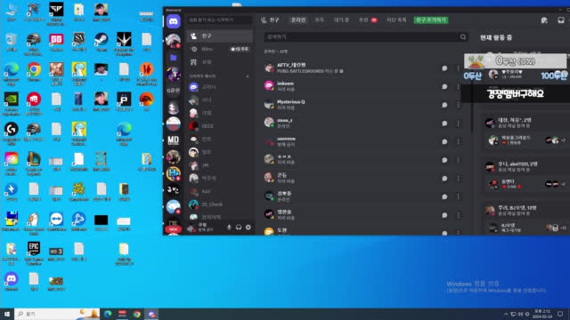This screenshot has height=320, width=570.
Task: Open the Hb server icon in Discord sidebar
Action: point(174,173)
